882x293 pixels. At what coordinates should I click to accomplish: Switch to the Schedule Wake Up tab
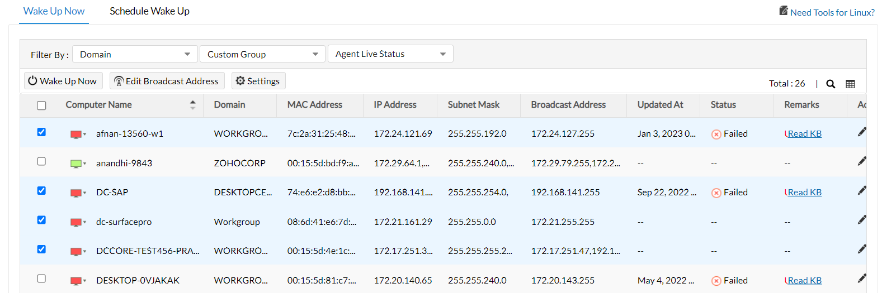(149, 11)
